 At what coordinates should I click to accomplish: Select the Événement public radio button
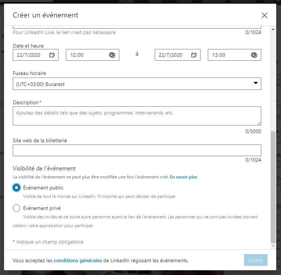click(x=16, y=188)
